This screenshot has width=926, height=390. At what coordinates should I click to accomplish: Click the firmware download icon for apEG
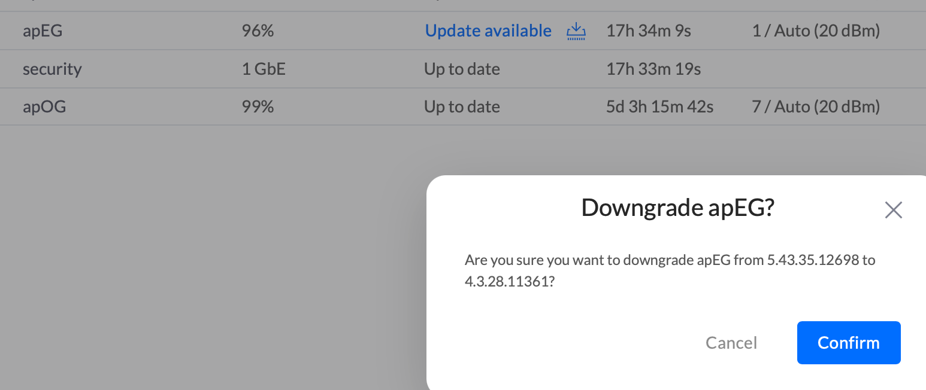576,31
